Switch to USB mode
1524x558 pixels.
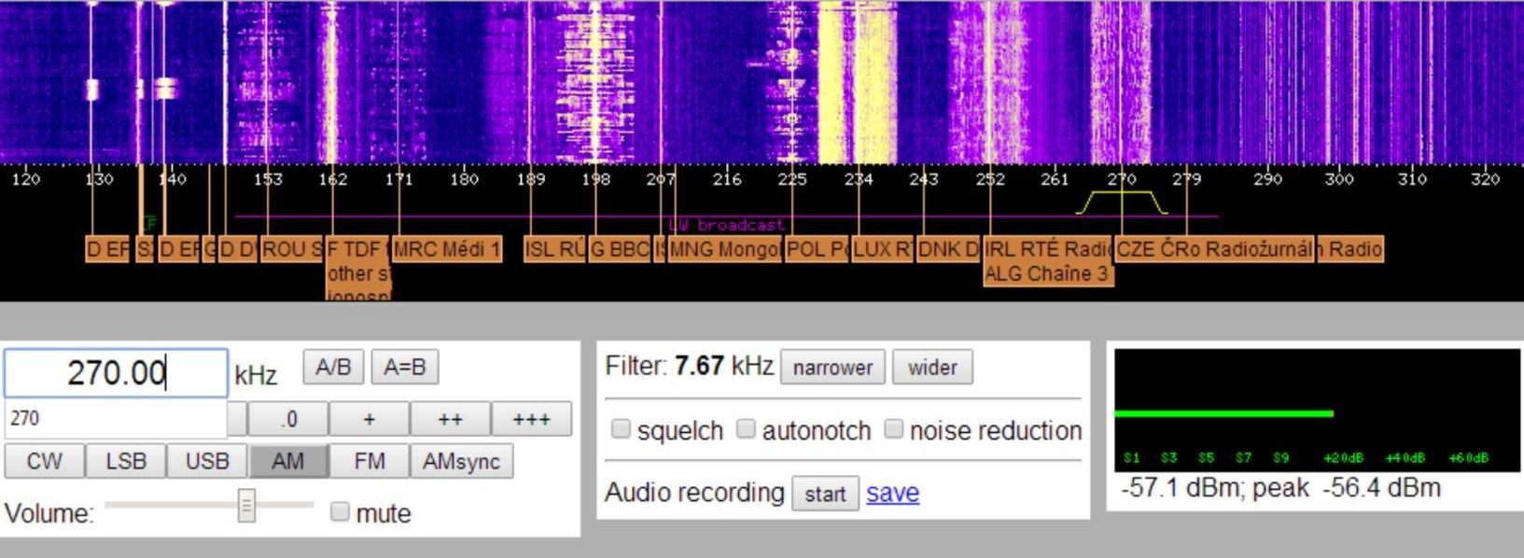pos(206,461)
